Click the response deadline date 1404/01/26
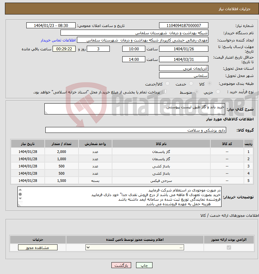 [183, 49]
